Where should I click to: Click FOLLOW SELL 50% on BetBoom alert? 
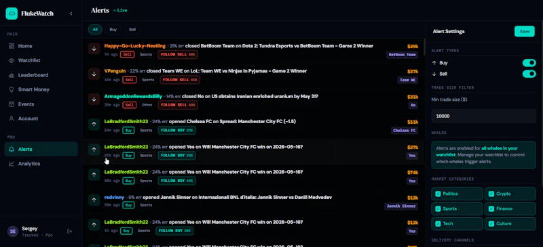coord(178,55)
